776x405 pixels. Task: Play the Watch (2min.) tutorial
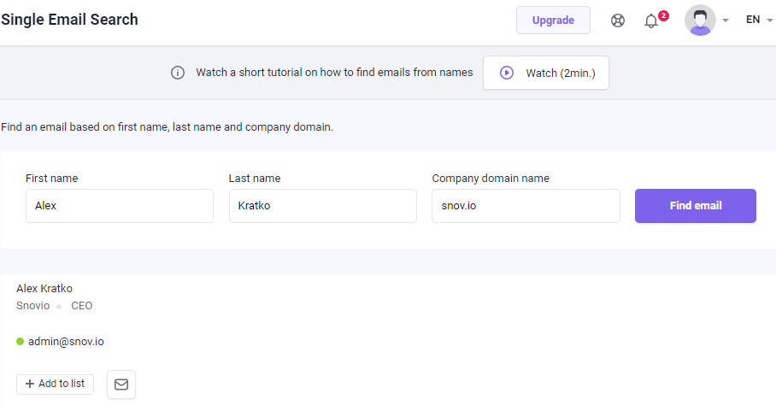[x=546, y=73]
